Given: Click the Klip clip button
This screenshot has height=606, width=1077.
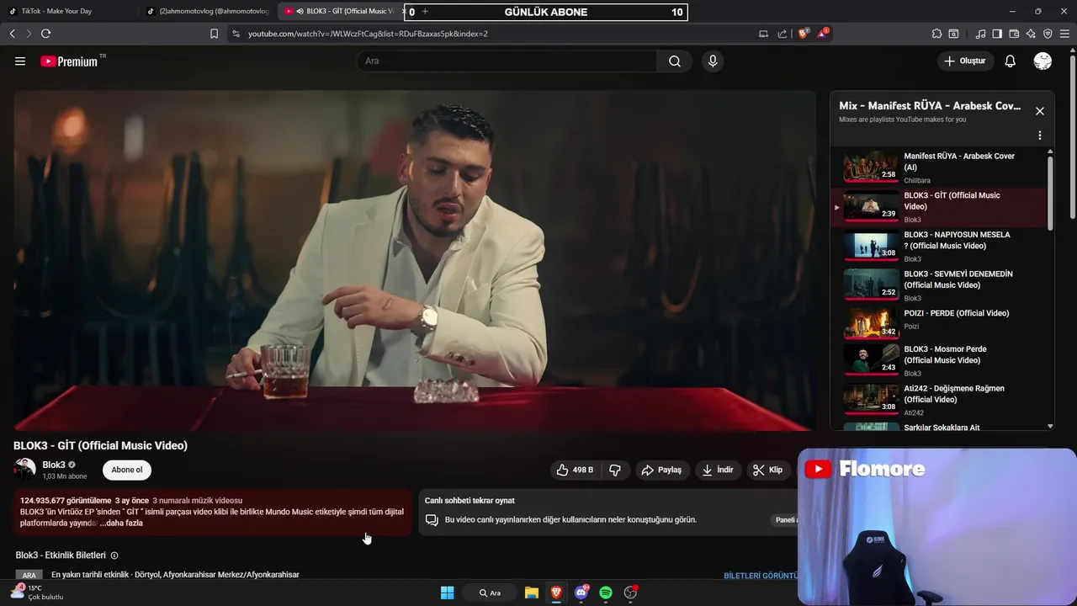Looking at the screenshot, I should coord(767,470).
